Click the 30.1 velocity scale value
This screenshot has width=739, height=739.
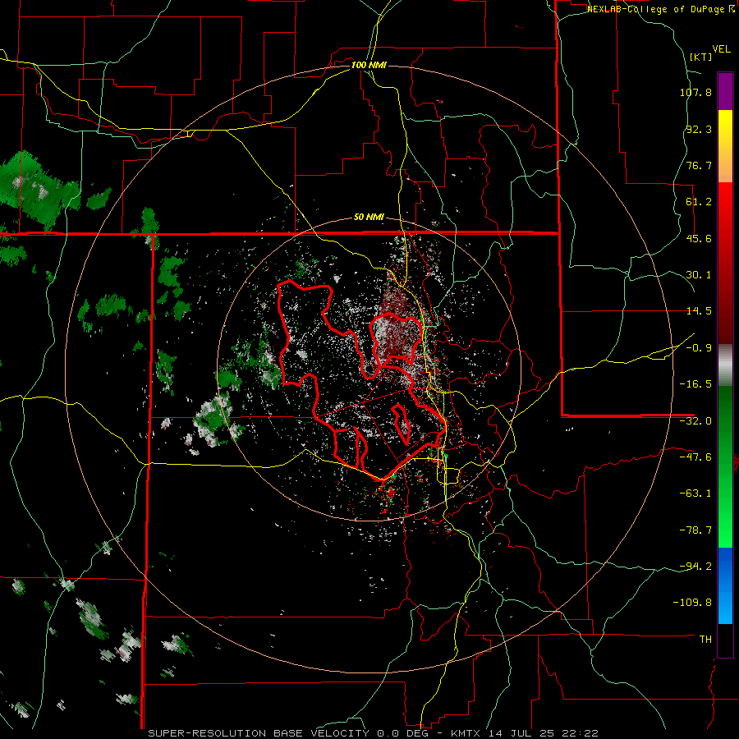(x=699, y=275)
